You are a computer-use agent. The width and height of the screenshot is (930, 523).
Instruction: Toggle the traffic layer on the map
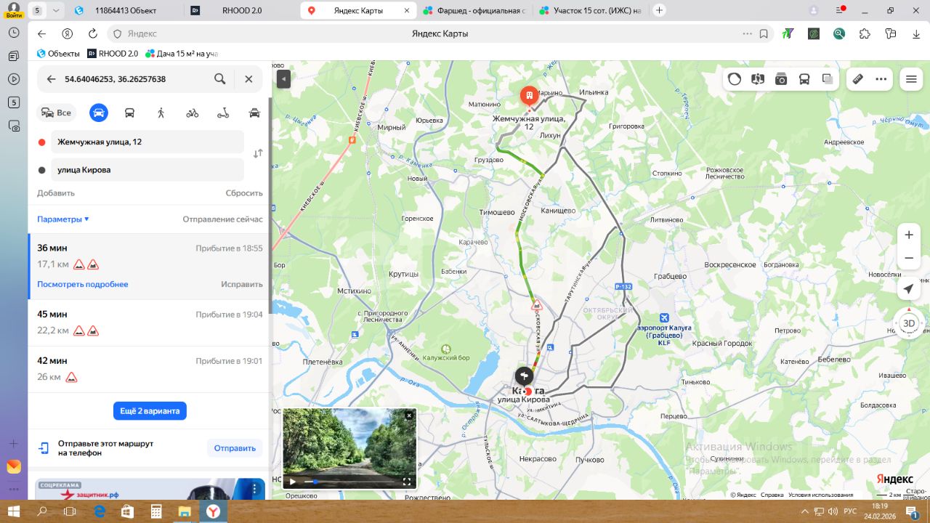[x=735, y=79]
